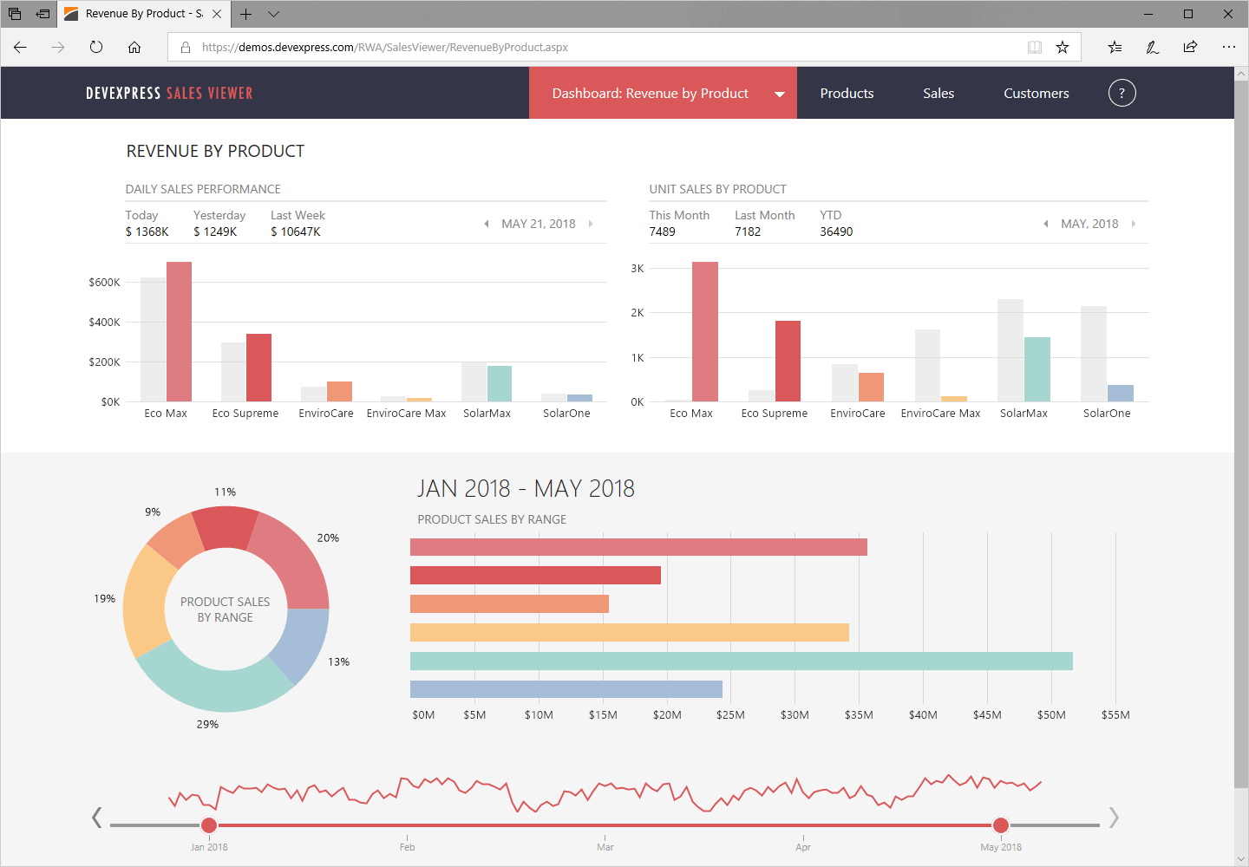
Task: Click the browser Back arrow
Action: point(20,47)
